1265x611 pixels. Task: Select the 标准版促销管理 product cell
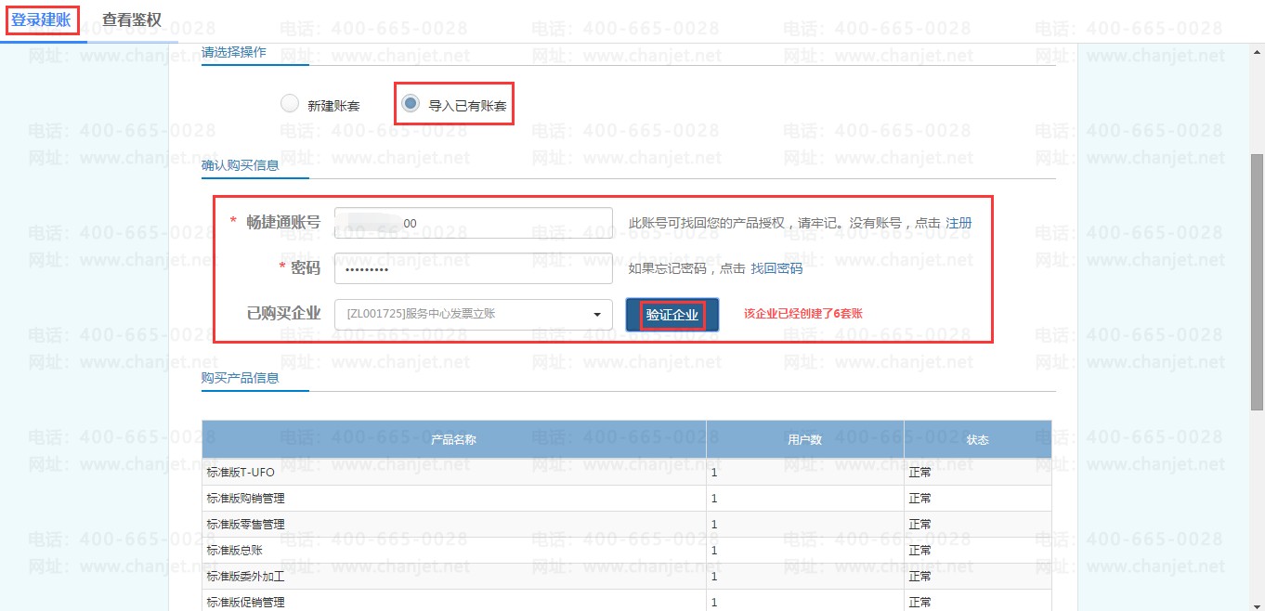pos(453,602)
